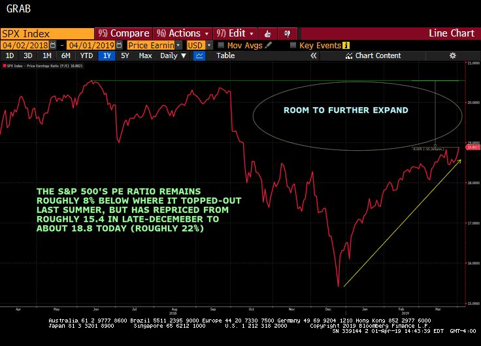The height and width of the screenshot is (346, 481).
Task: Open the end date calendar picker icon
Action: click(119, 45)
